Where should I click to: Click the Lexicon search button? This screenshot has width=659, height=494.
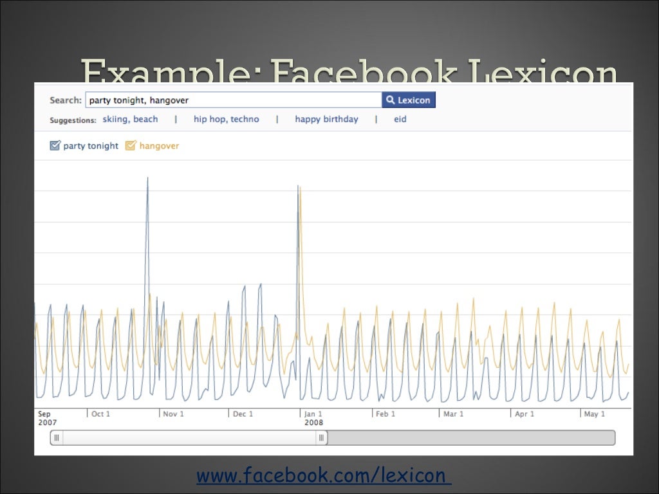pyautogui.click(x=409, y=100)
